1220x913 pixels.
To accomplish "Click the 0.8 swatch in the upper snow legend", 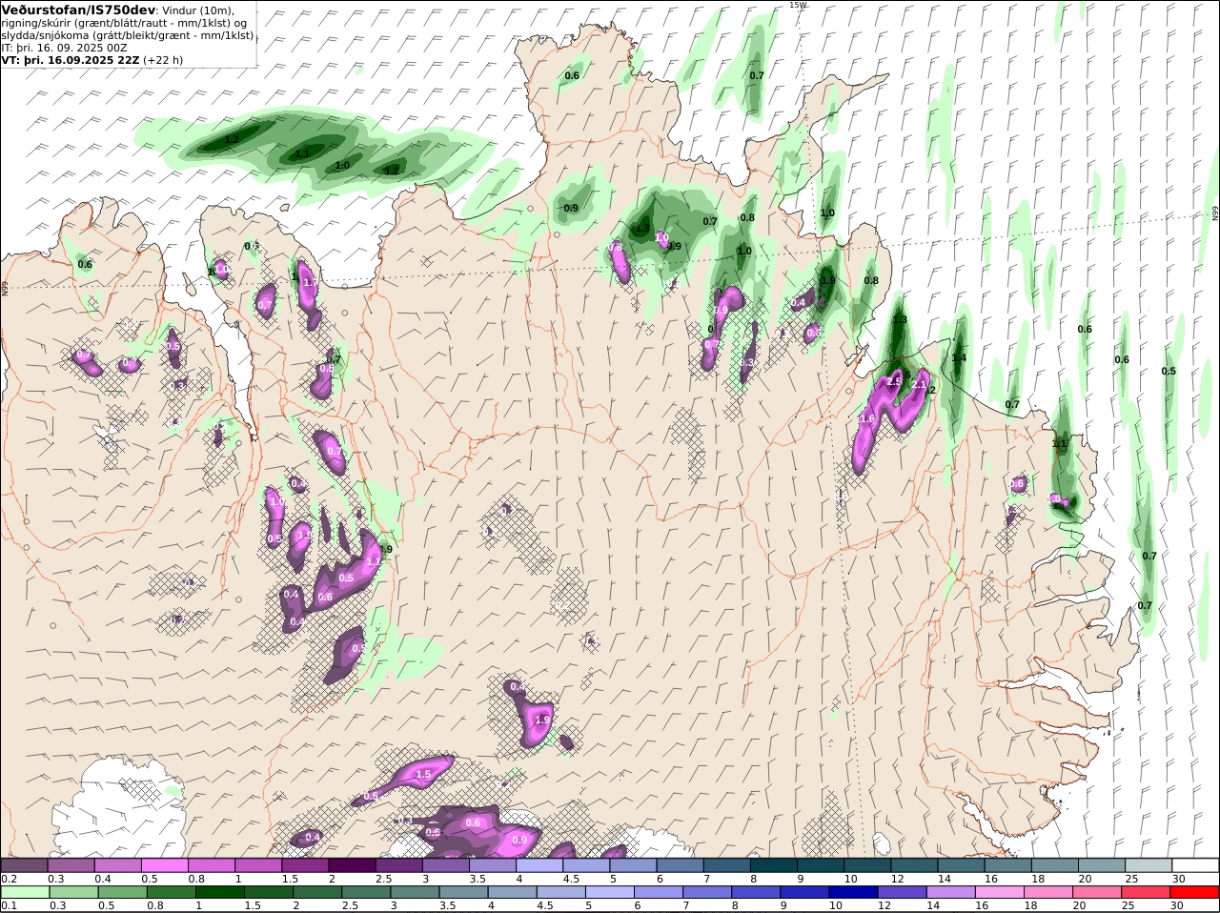I will (x=211, y=864).
